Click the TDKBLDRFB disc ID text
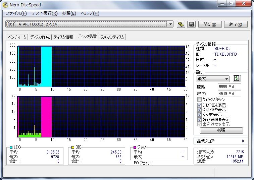Viewport: 254px width, 180px height. [x=225, y=54]
